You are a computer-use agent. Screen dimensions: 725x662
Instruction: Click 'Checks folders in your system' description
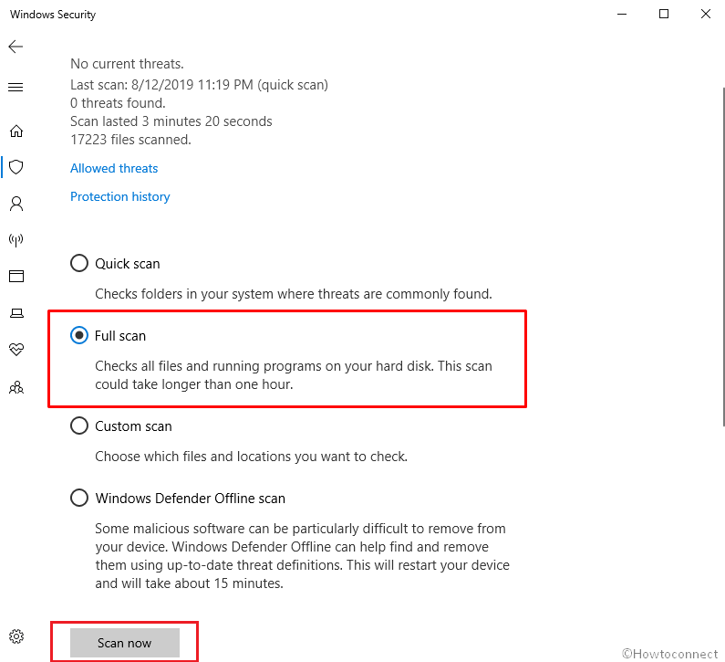click(x=294, y=294)
